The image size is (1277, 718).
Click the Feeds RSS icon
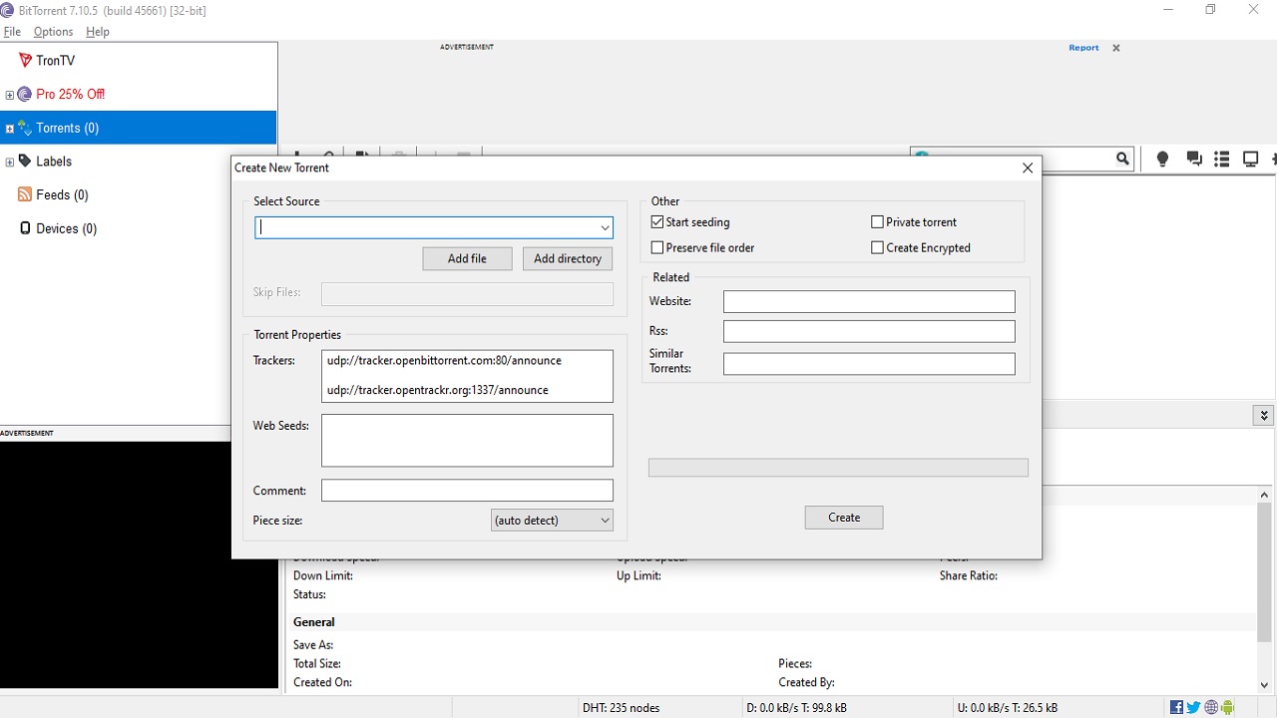pyautogui.click(x=25, y=194)
